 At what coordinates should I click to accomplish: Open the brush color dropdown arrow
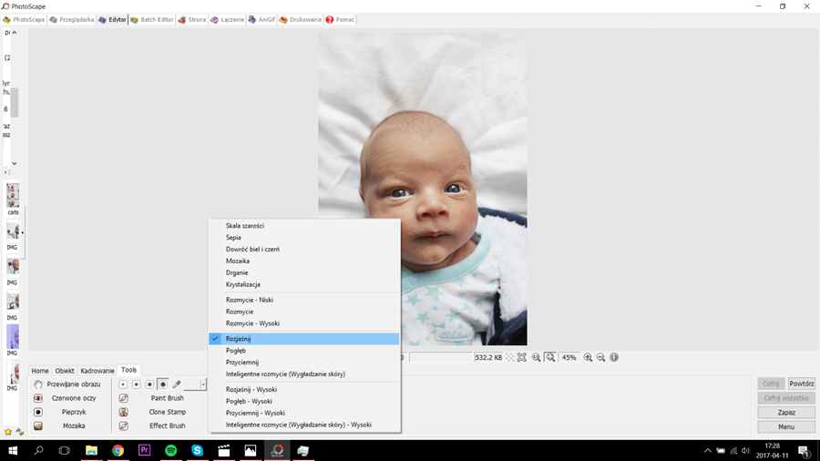[203, 384]
